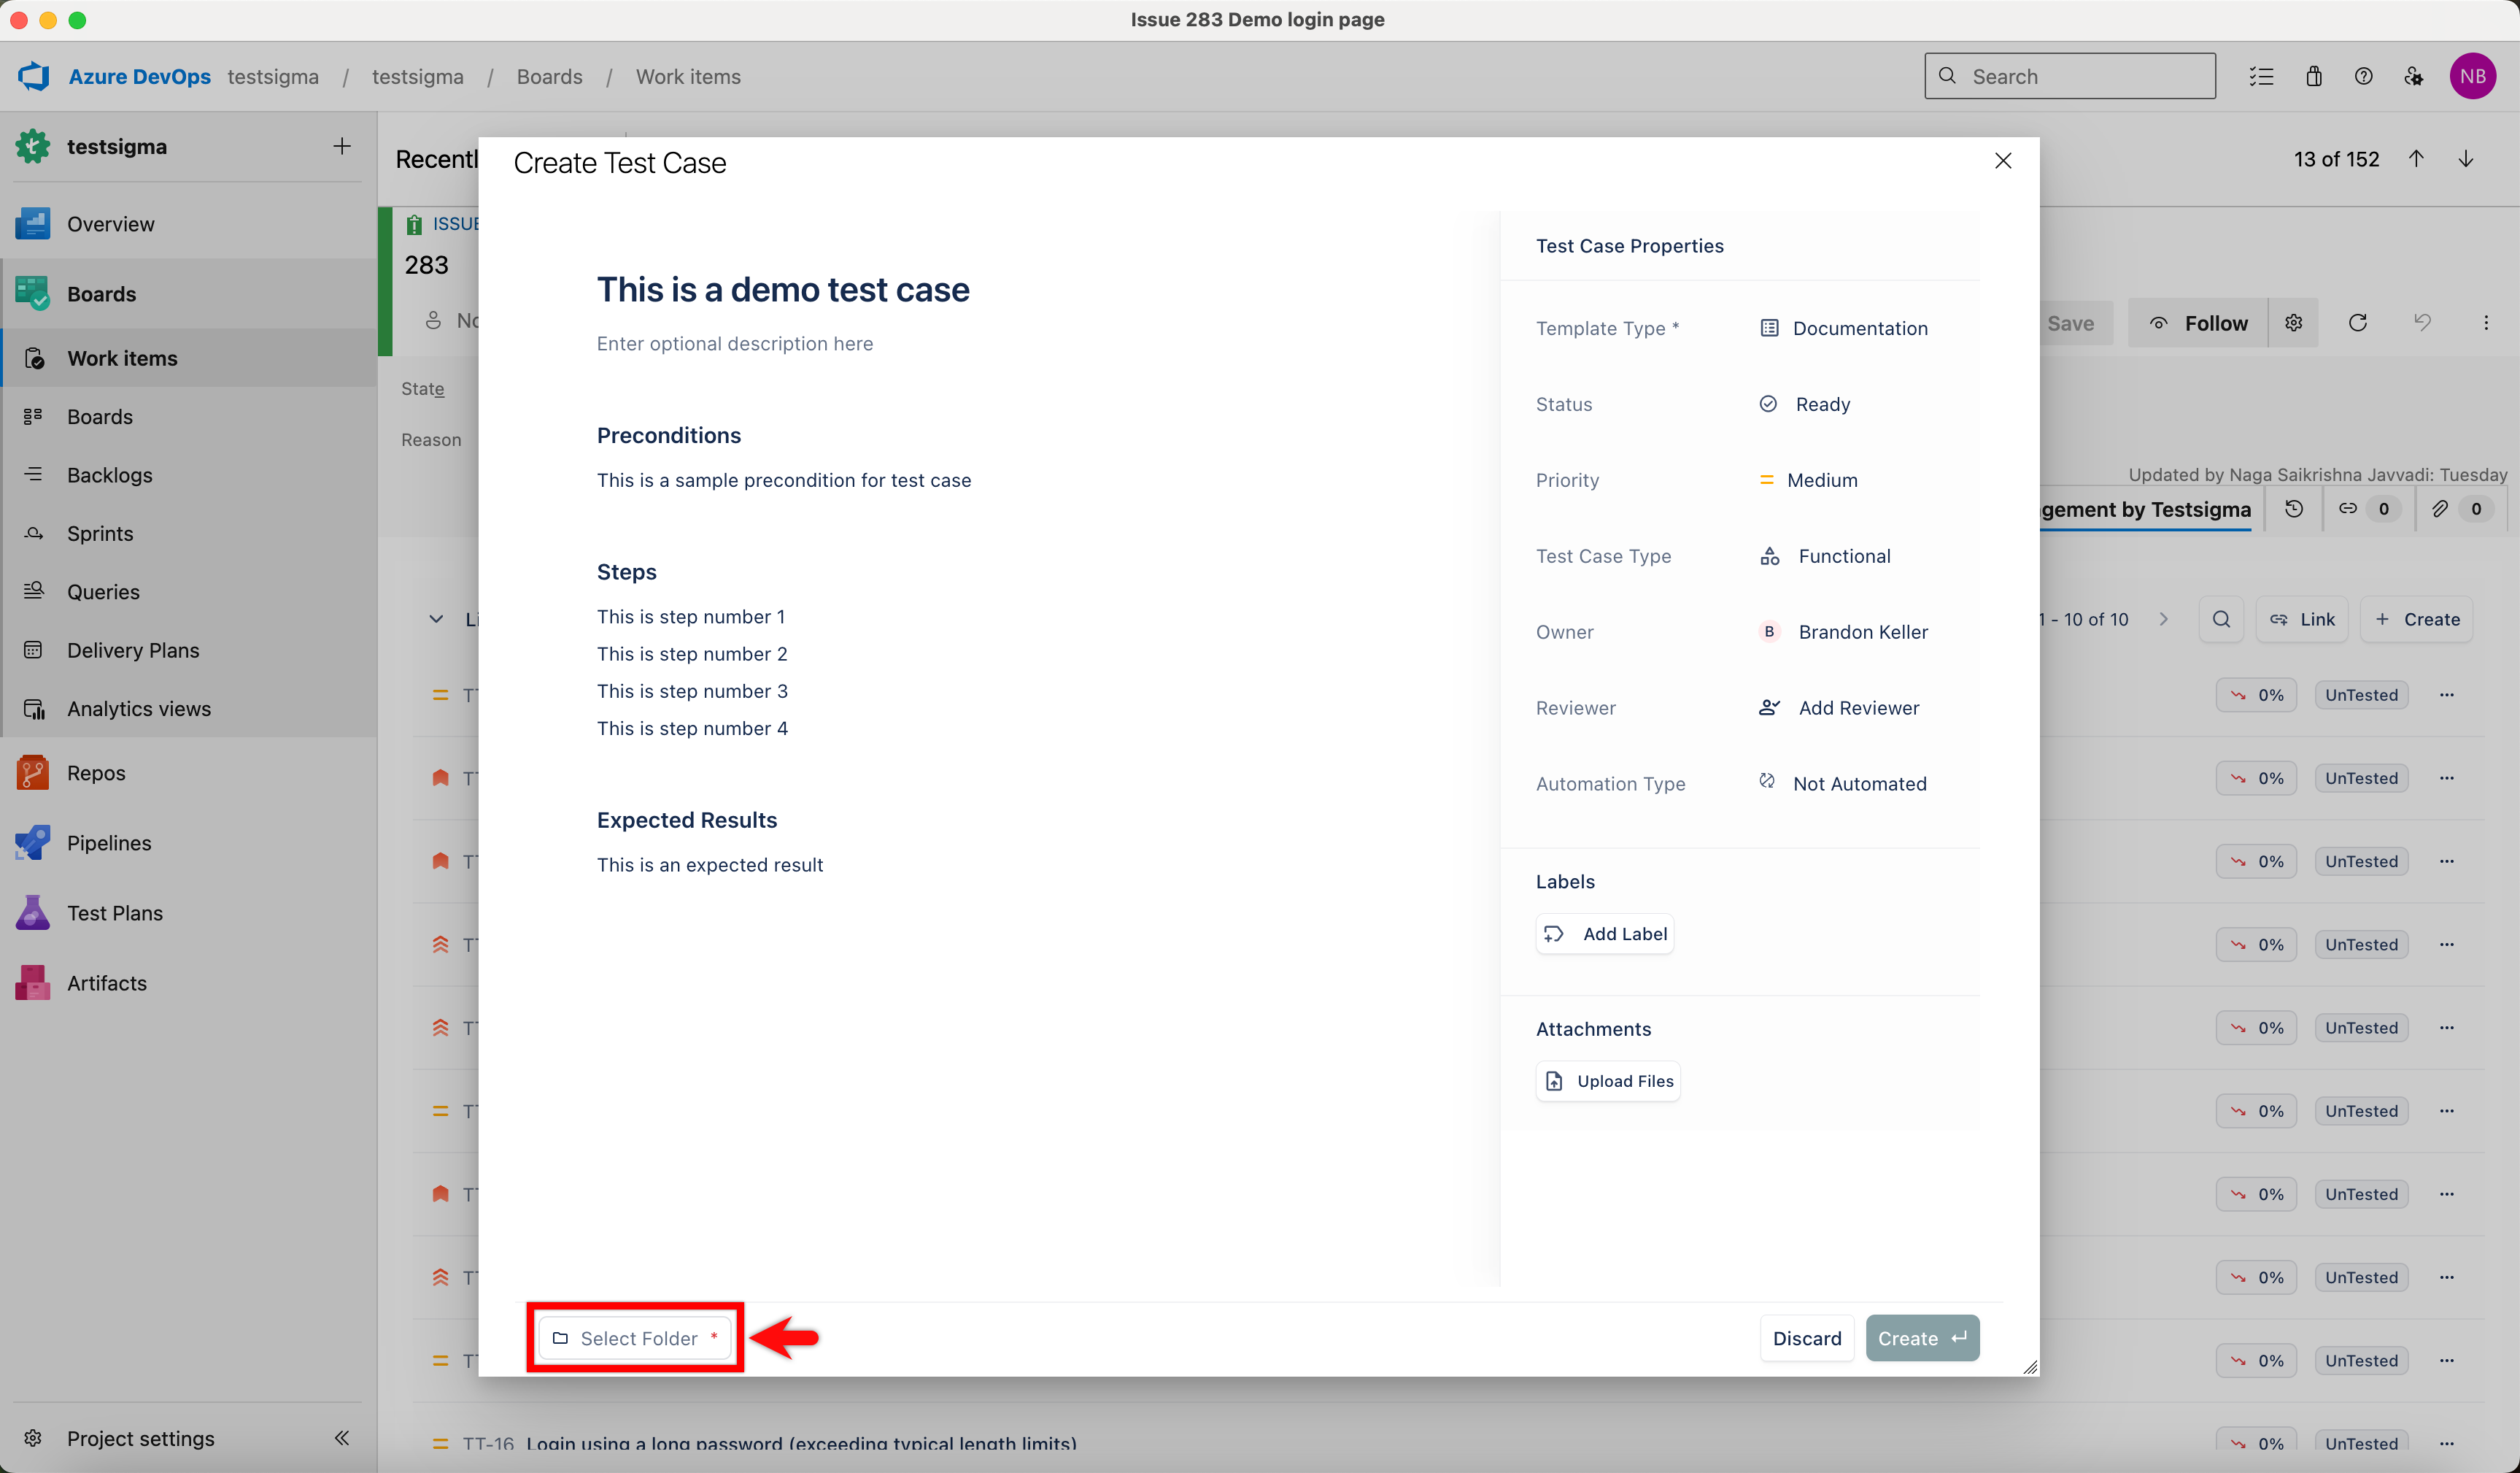Click the task list icon in header

2261,76
